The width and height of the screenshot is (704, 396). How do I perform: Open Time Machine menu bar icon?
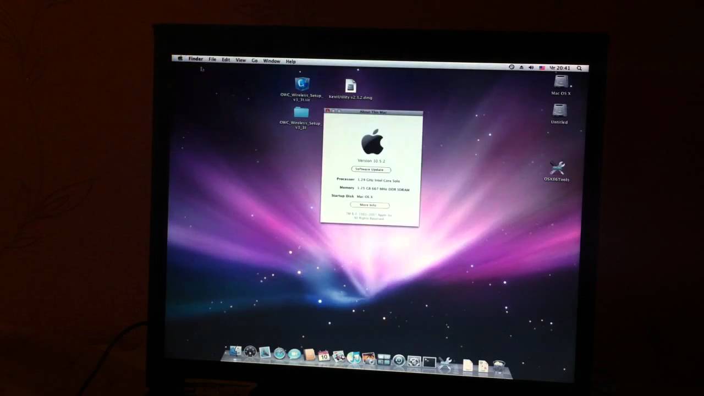[x=512, y=67]
